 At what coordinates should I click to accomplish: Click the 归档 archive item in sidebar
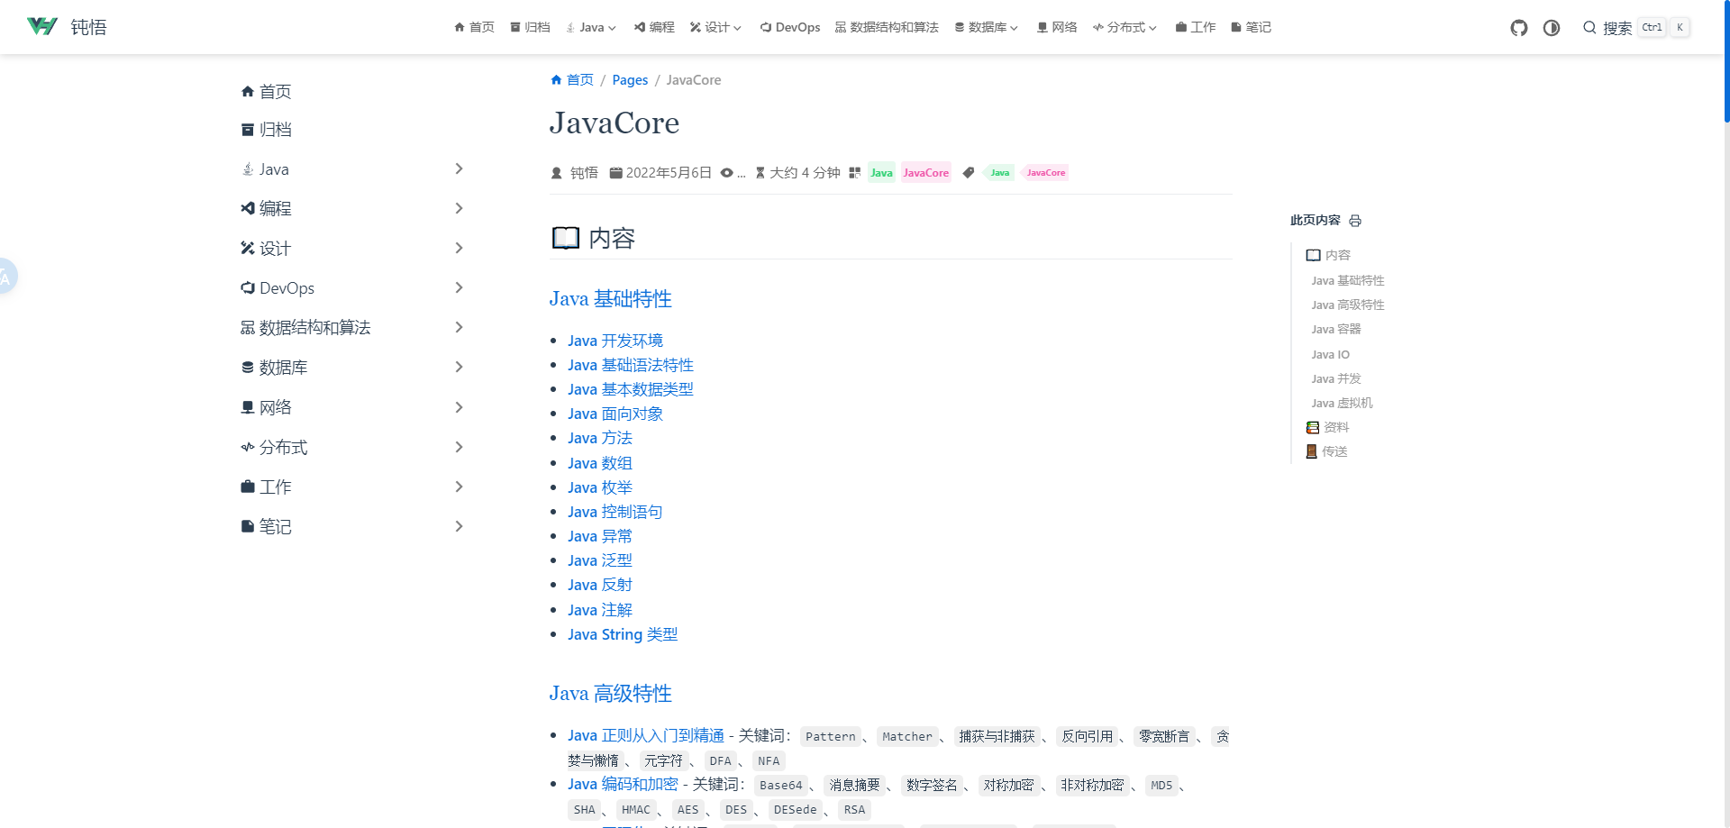point(275,130)
